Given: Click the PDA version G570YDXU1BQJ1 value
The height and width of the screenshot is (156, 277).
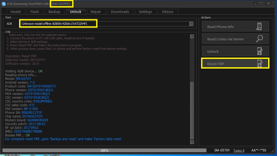Looking at the screenshot, I should pyautogui.click(x=37, y=94).
